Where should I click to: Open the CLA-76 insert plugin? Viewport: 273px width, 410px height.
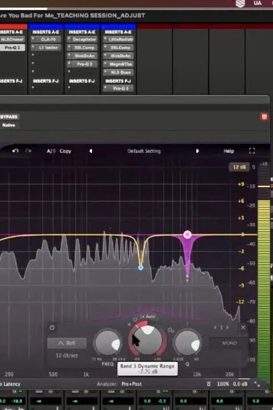tap(48, 39)
